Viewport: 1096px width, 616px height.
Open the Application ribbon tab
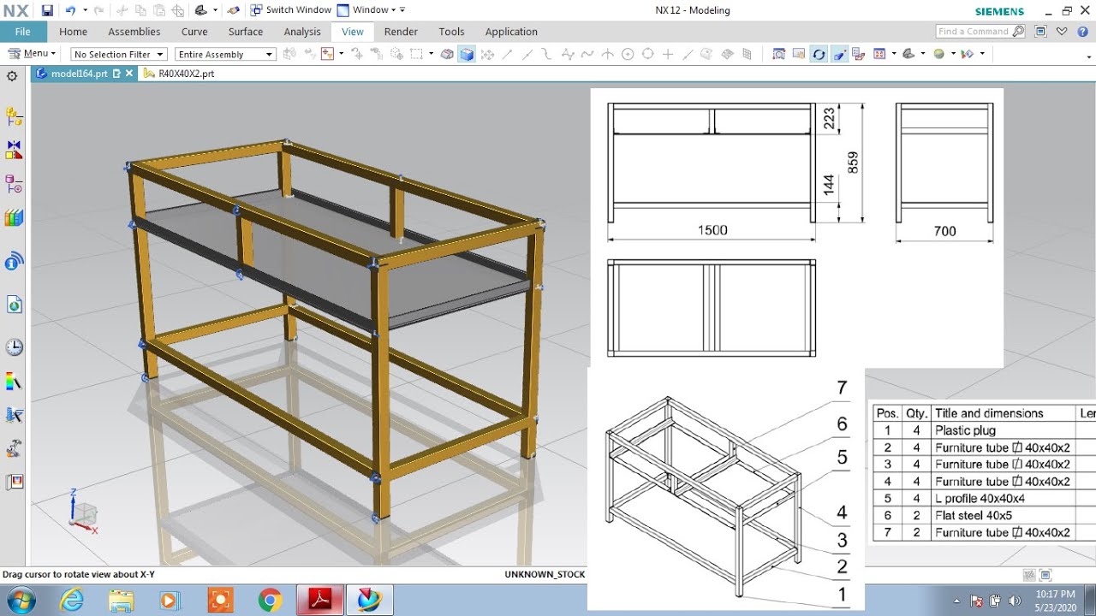(x=511, y=32)
